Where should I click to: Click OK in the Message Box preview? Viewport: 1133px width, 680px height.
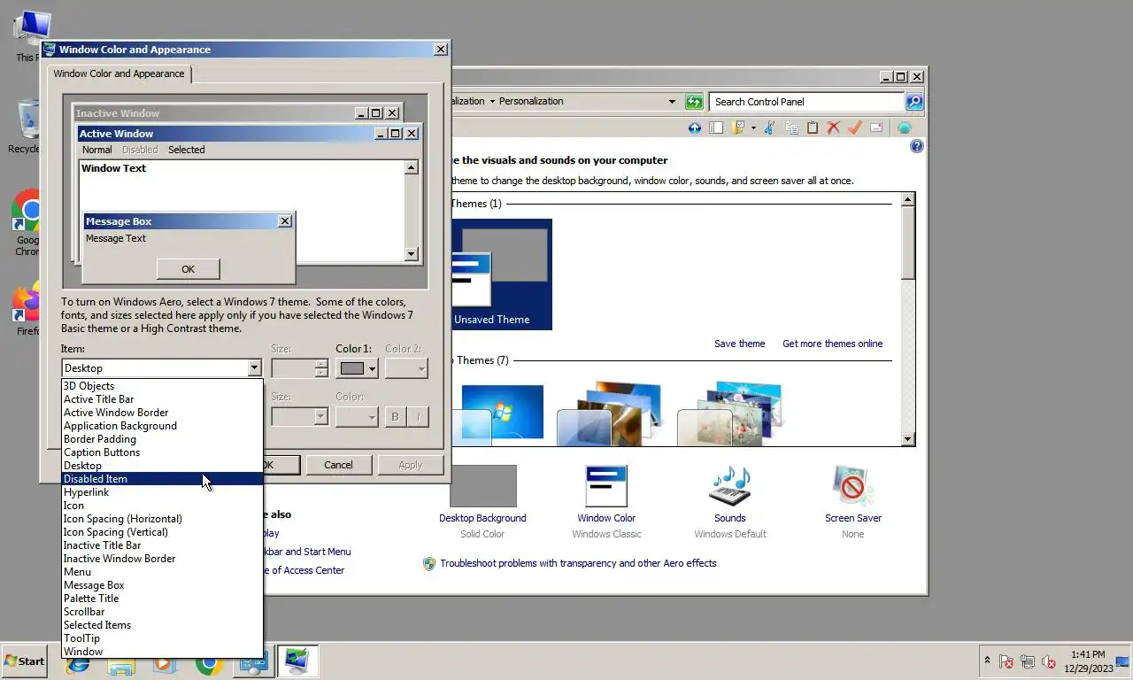[188, 269]
